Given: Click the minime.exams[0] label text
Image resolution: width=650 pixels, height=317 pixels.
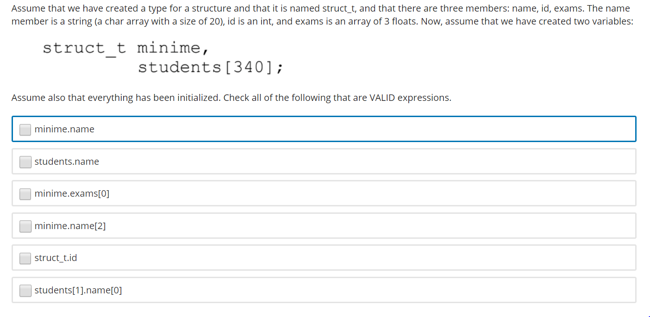Looking at the screenshot, I should pos(72,193).
